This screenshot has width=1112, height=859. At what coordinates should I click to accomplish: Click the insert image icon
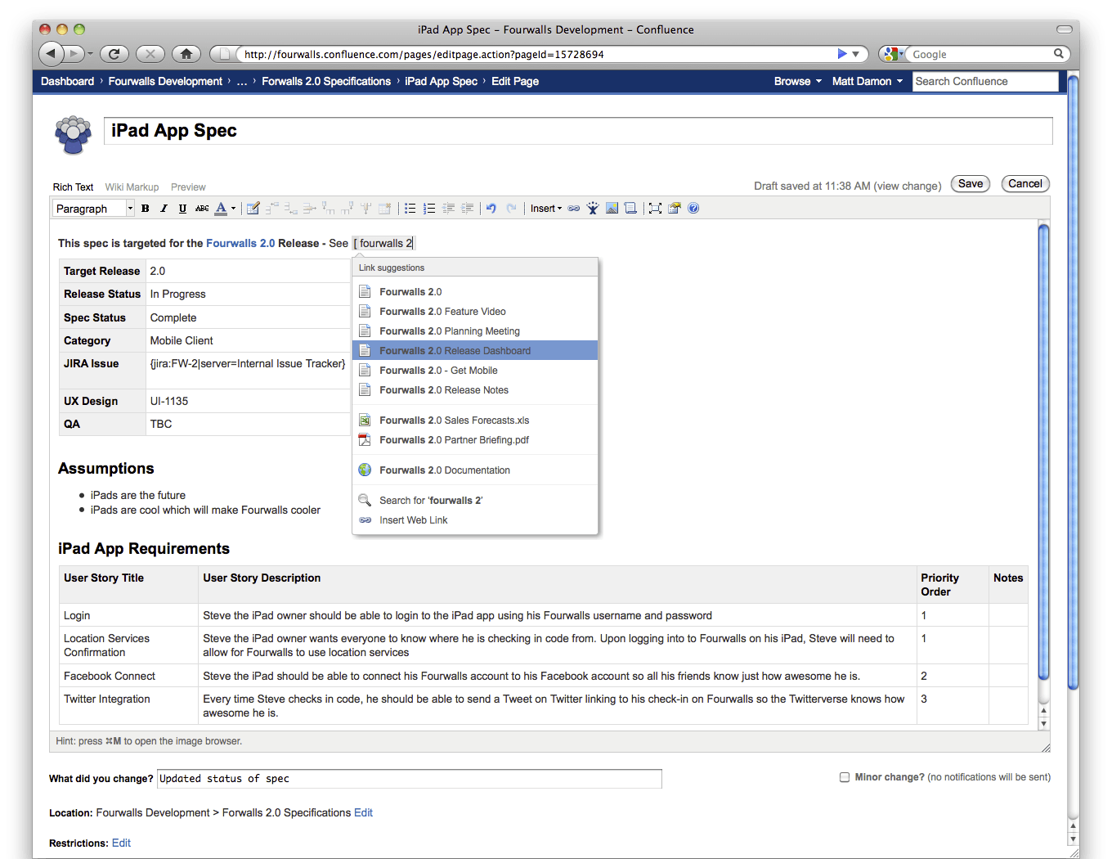point(612,209)
